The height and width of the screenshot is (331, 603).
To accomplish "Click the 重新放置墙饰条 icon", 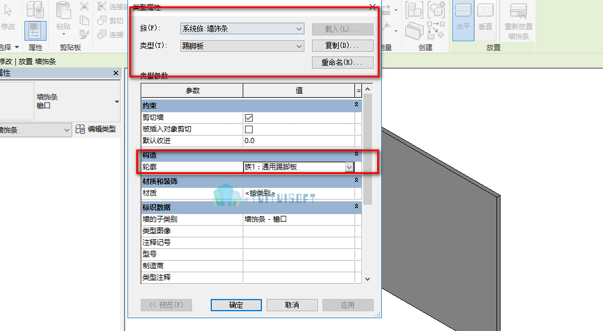I will pyautogui.click(x=518, y=10).
